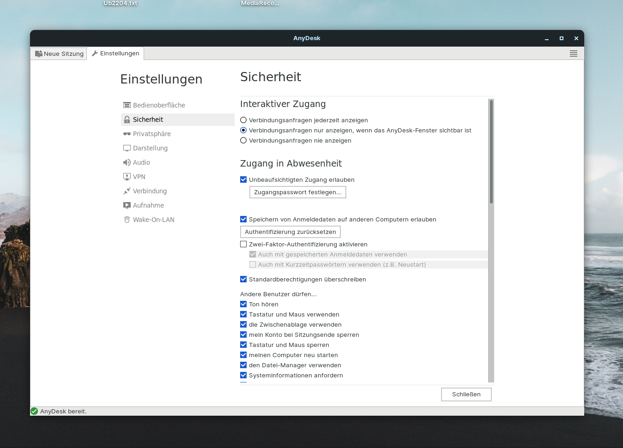The width and height of the screenshot is (623, 448).
Task: Open the hamburger menu icon in the tab bar
Action: (x=574, y=54)
